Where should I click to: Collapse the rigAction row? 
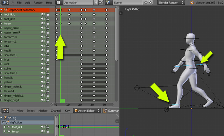coord(3,122)
